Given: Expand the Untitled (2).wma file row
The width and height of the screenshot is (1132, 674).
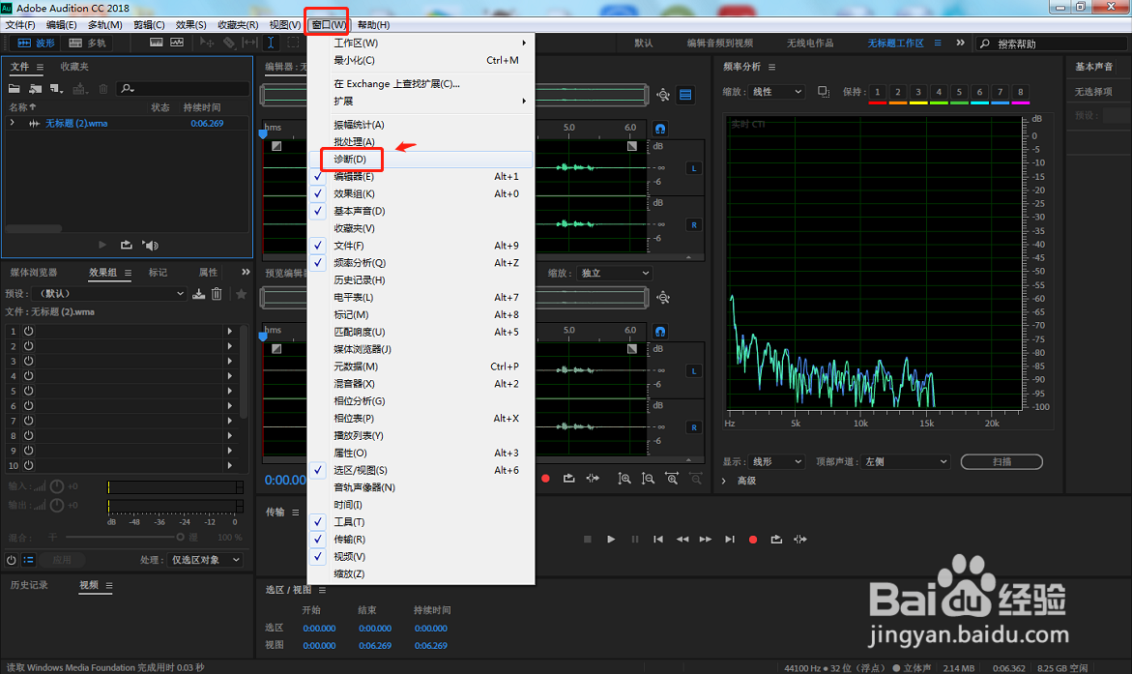Looking at the screenshot, I should [13, 124].
